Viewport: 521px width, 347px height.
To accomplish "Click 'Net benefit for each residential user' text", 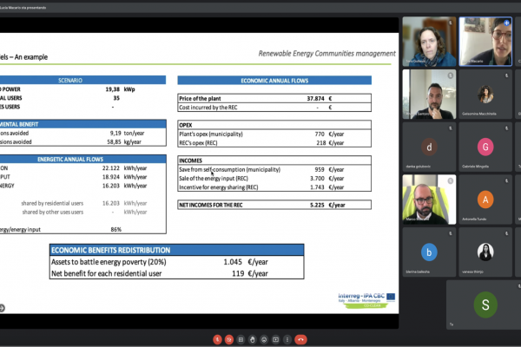I will click(x=106, y=273).
